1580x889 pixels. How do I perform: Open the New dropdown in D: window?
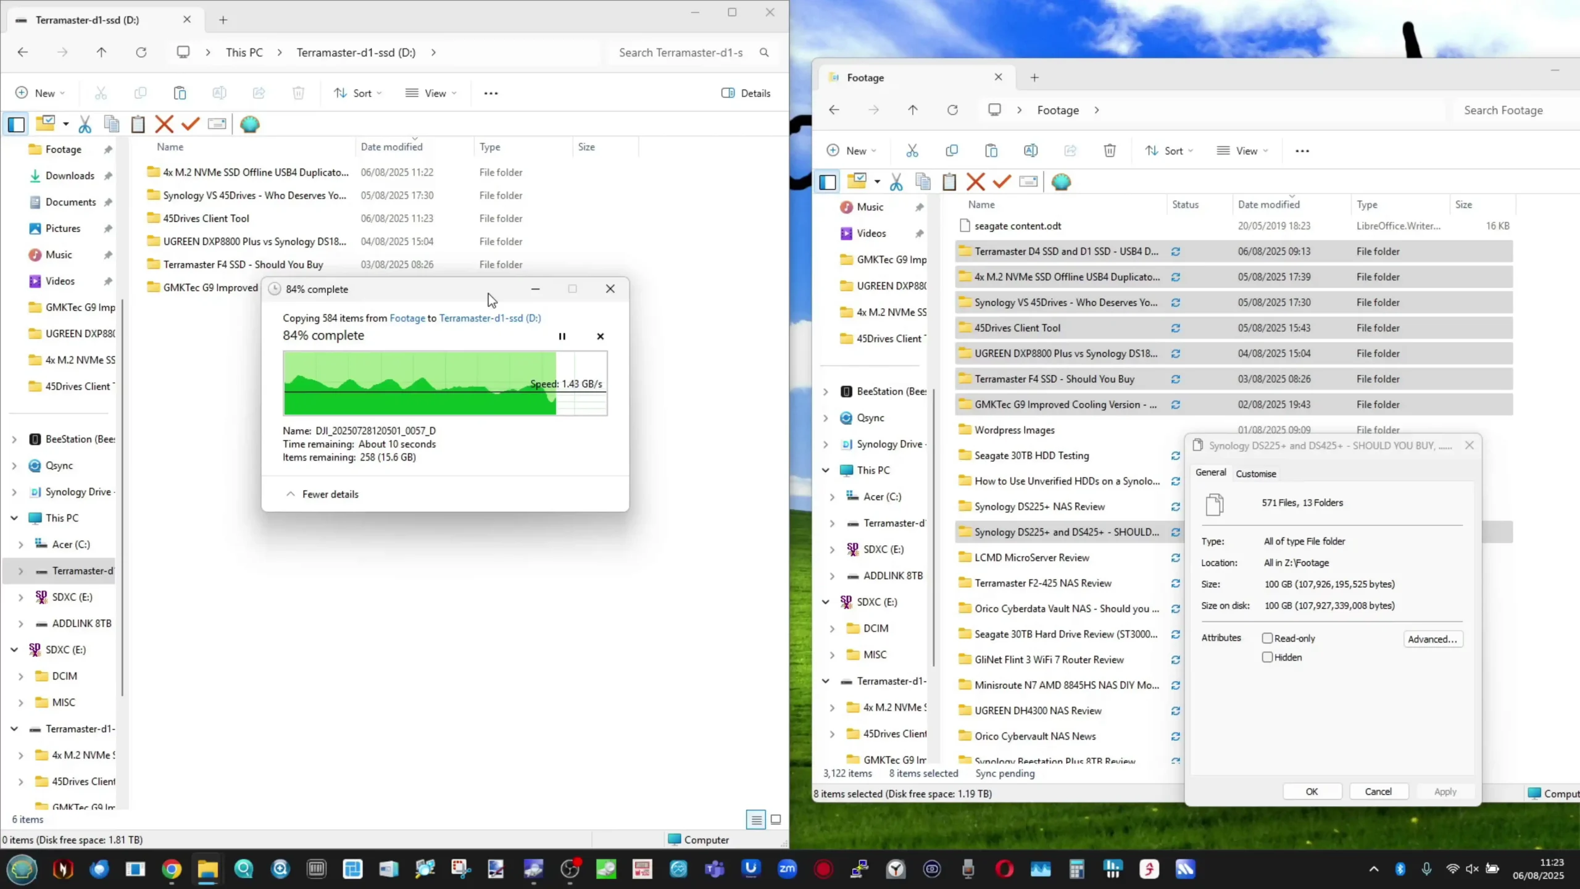pos(40,93)
